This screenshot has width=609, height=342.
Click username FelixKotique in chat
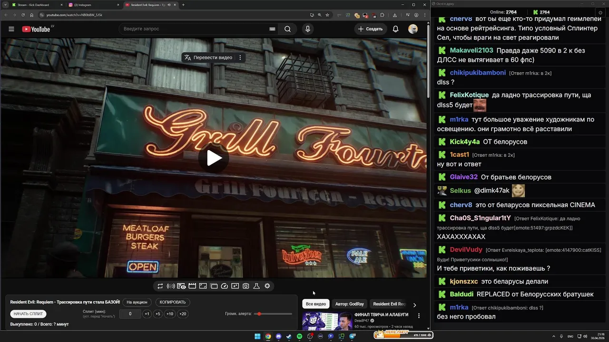[x=469, y=95]
